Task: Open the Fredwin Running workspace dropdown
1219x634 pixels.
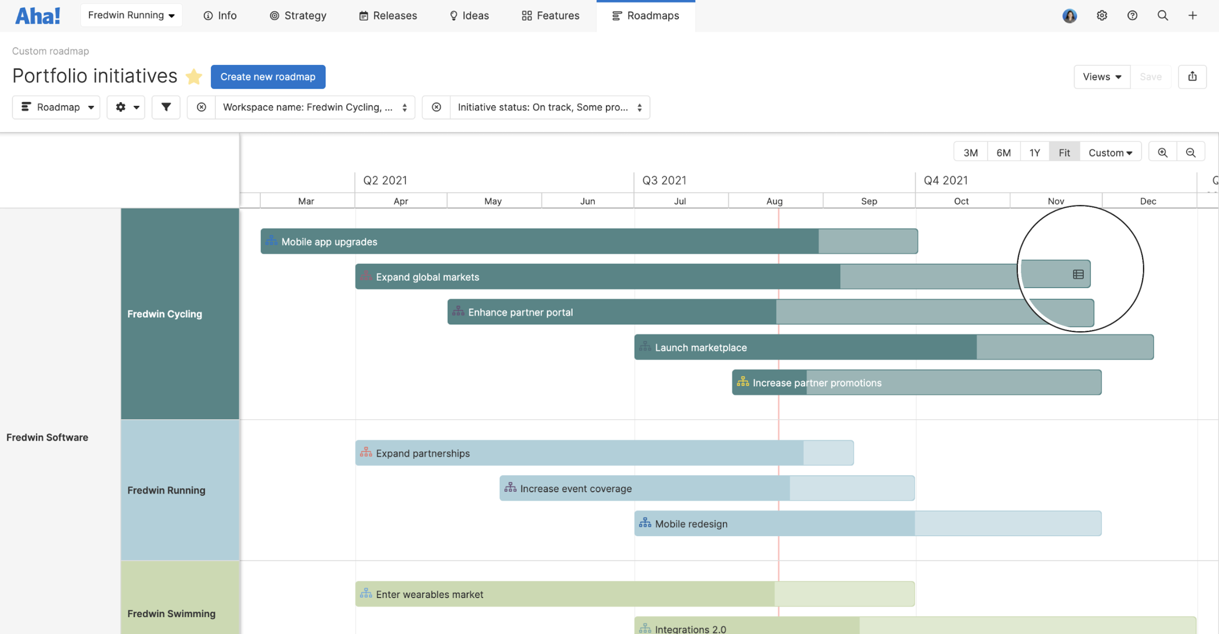Action: point(132,15)
